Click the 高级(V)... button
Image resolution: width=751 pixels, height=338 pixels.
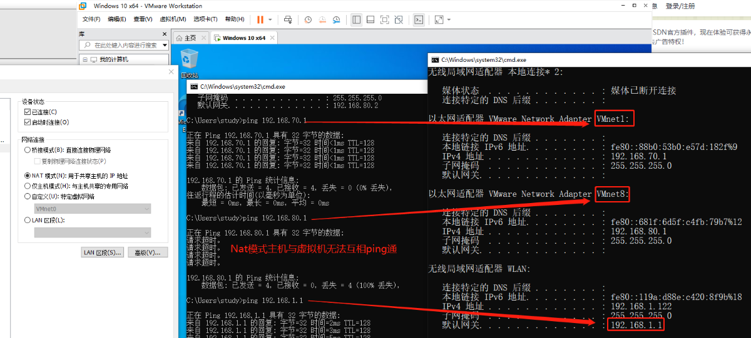[x=148, y=252]
